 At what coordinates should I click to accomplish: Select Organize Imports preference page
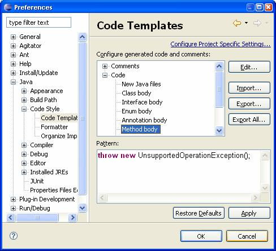pyautogui.click(x=59, y=136)
